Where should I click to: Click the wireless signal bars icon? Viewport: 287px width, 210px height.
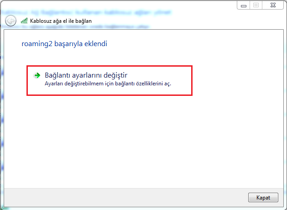point(24,21)
